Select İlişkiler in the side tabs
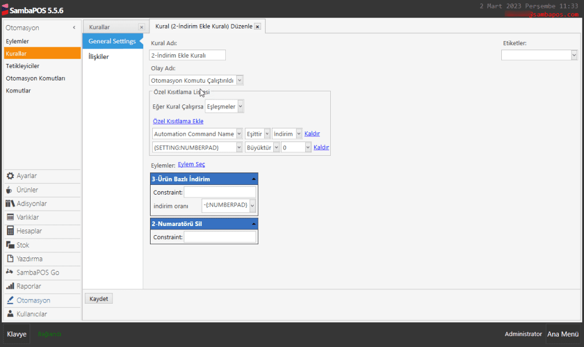This screenshot has width=584, height=347. (x=99, y=57)
